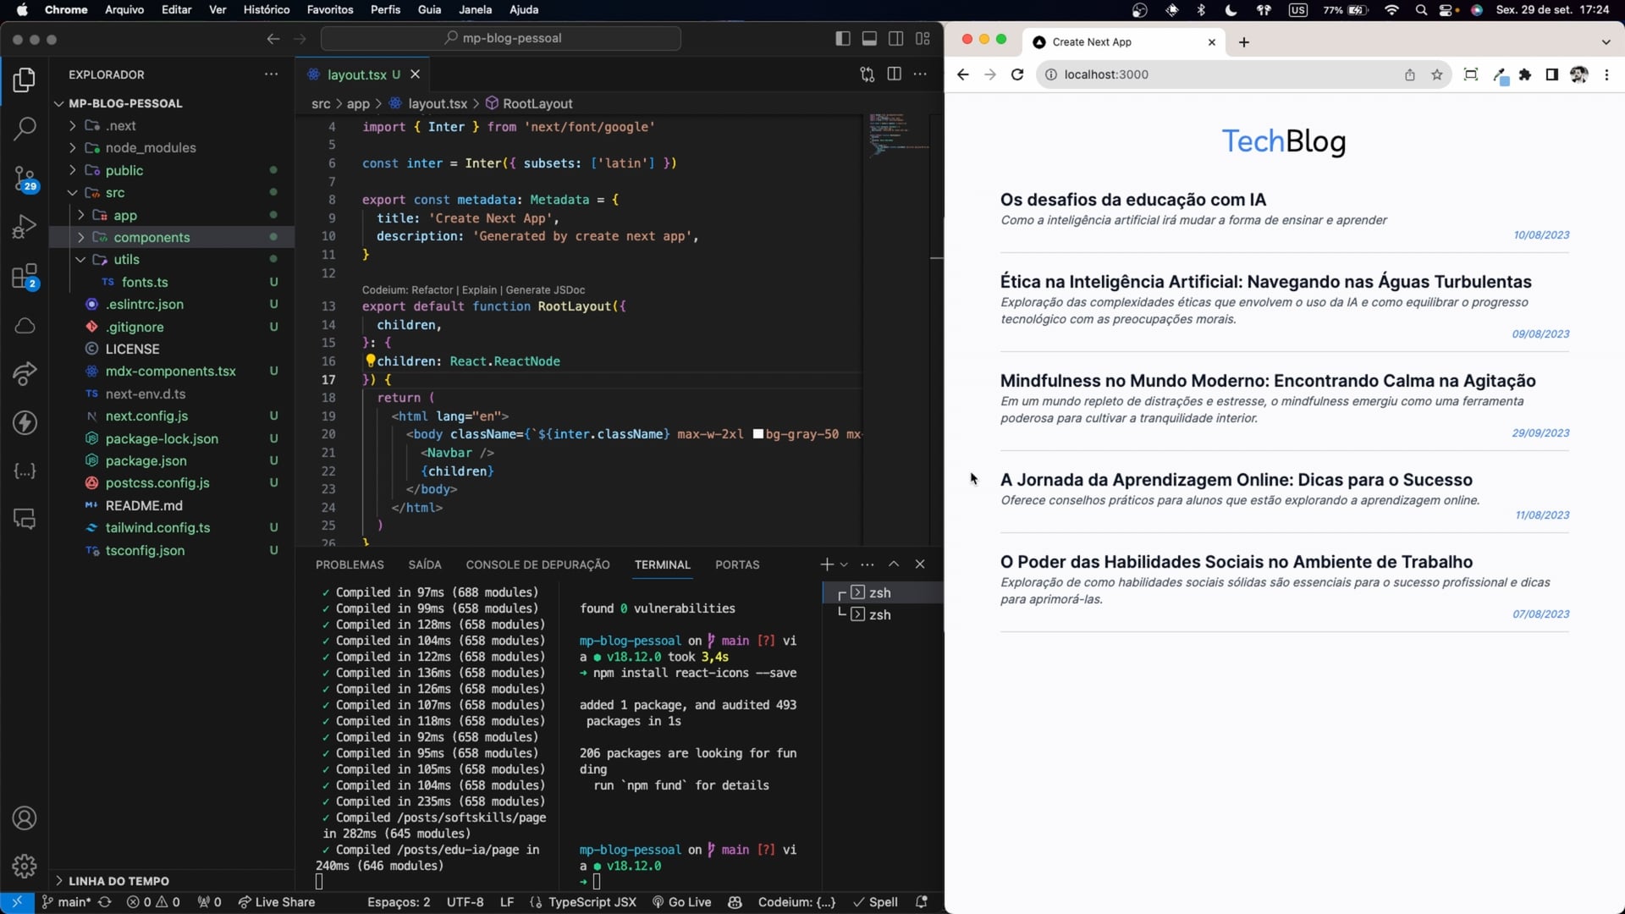Click the bg-gray-50 color swatch in code
The width and height of the screenshot is (1625, 914).
(758, 434)
